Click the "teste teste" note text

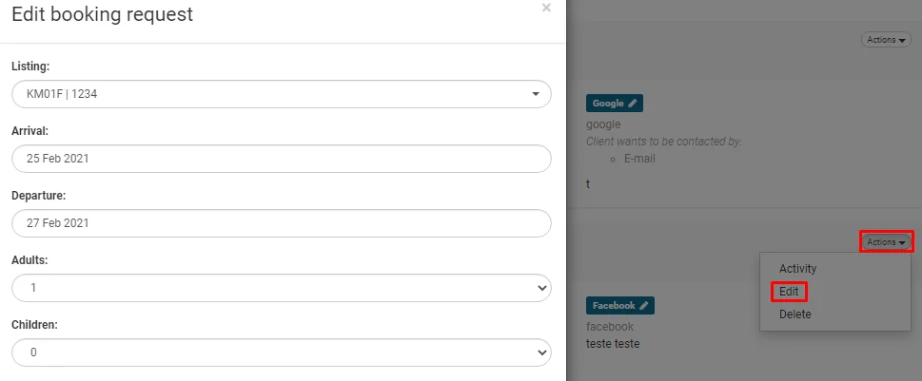(x=613, y=343)
